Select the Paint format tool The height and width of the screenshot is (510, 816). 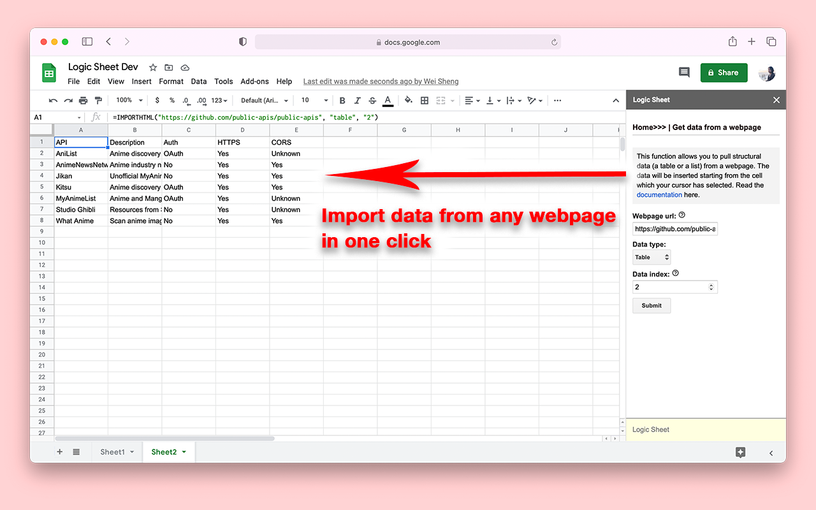point(98,101)
